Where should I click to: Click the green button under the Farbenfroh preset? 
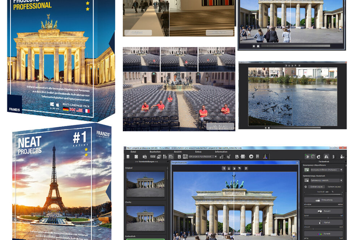tap(145, 239)
